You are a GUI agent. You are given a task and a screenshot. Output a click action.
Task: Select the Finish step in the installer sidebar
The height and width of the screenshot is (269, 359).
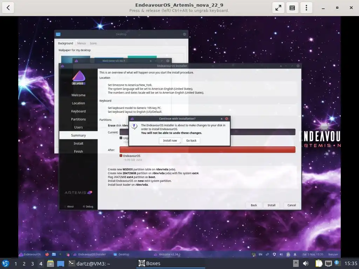78,151
